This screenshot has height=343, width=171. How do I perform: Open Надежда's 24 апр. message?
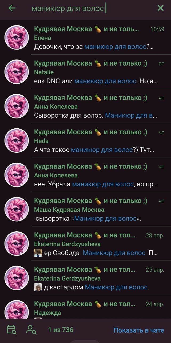[x=85, y=307]
